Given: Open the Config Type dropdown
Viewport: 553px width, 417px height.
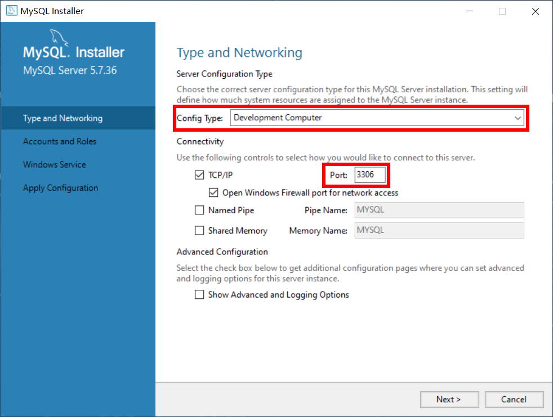Looking at the screenshot, I should point(377,118).
